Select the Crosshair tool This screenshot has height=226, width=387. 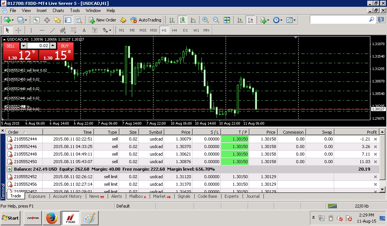click(x=18, y=30)
